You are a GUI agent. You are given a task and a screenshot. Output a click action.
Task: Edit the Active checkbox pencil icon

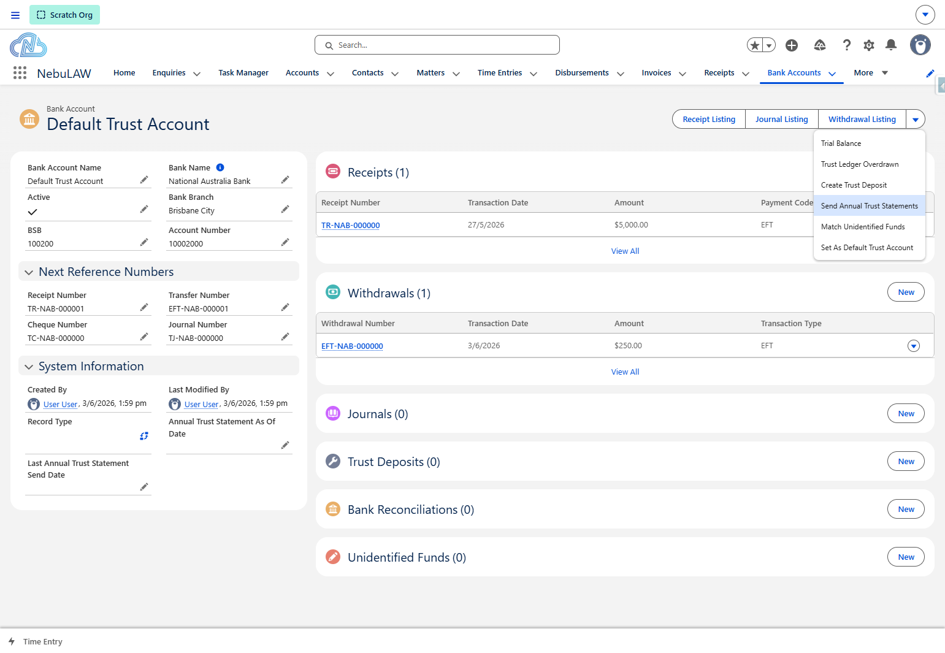click(x=144, y=209)
